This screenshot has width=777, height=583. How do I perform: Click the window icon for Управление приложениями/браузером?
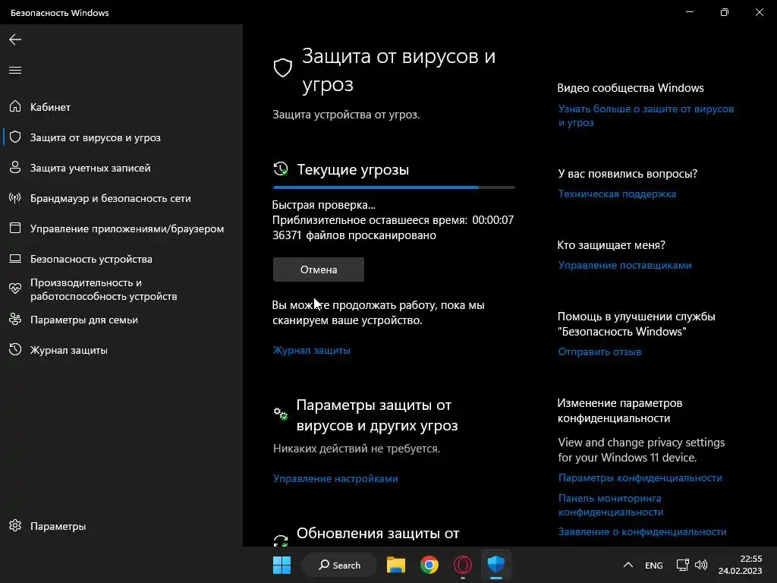(15, 228)
